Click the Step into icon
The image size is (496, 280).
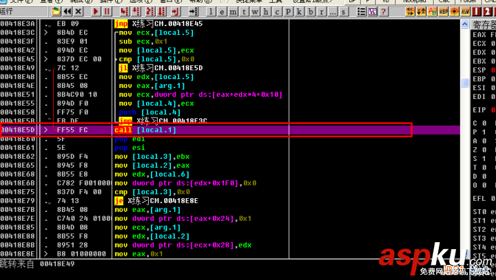point(123,12)
